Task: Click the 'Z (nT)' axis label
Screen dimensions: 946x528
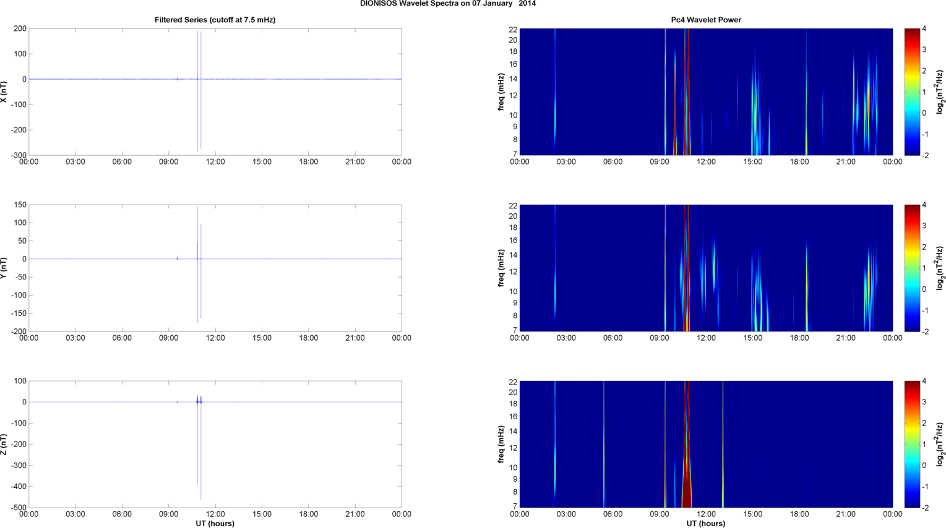Action: (4, 444)
